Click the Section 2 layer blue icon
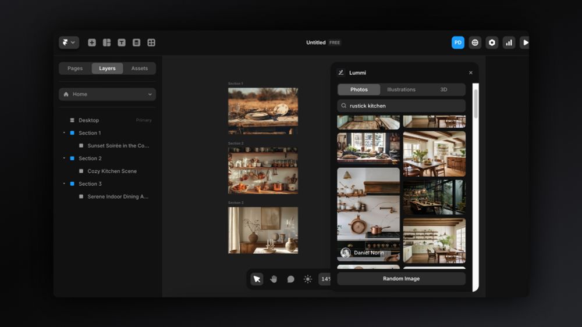 (72, 159)
